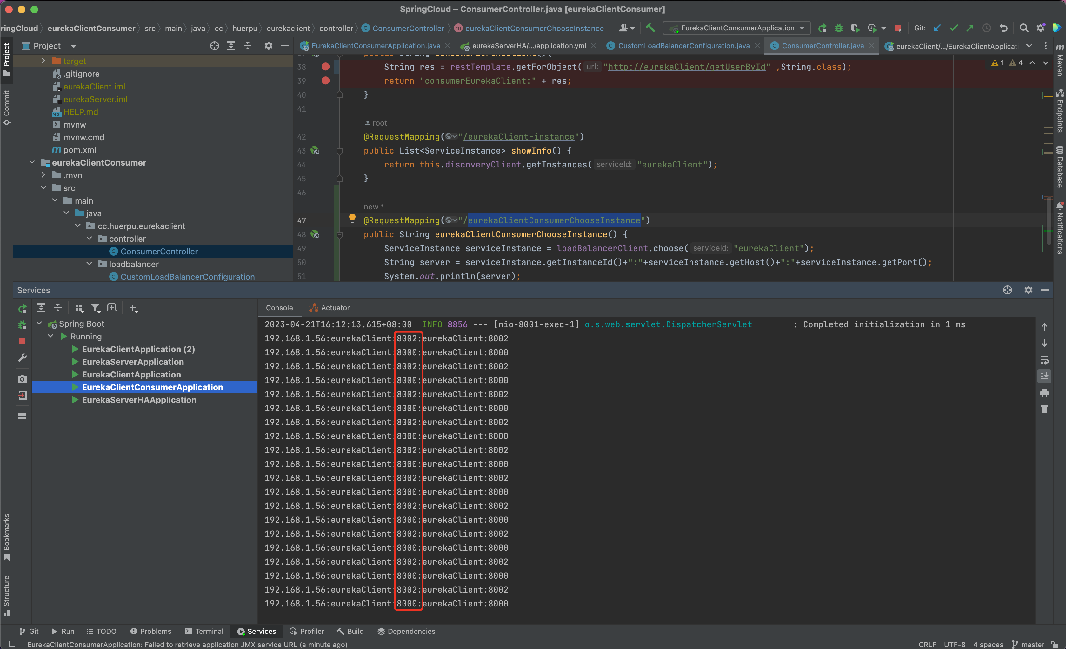
Task: Select pom.xml in Project tree
Action: coord(80,150)
